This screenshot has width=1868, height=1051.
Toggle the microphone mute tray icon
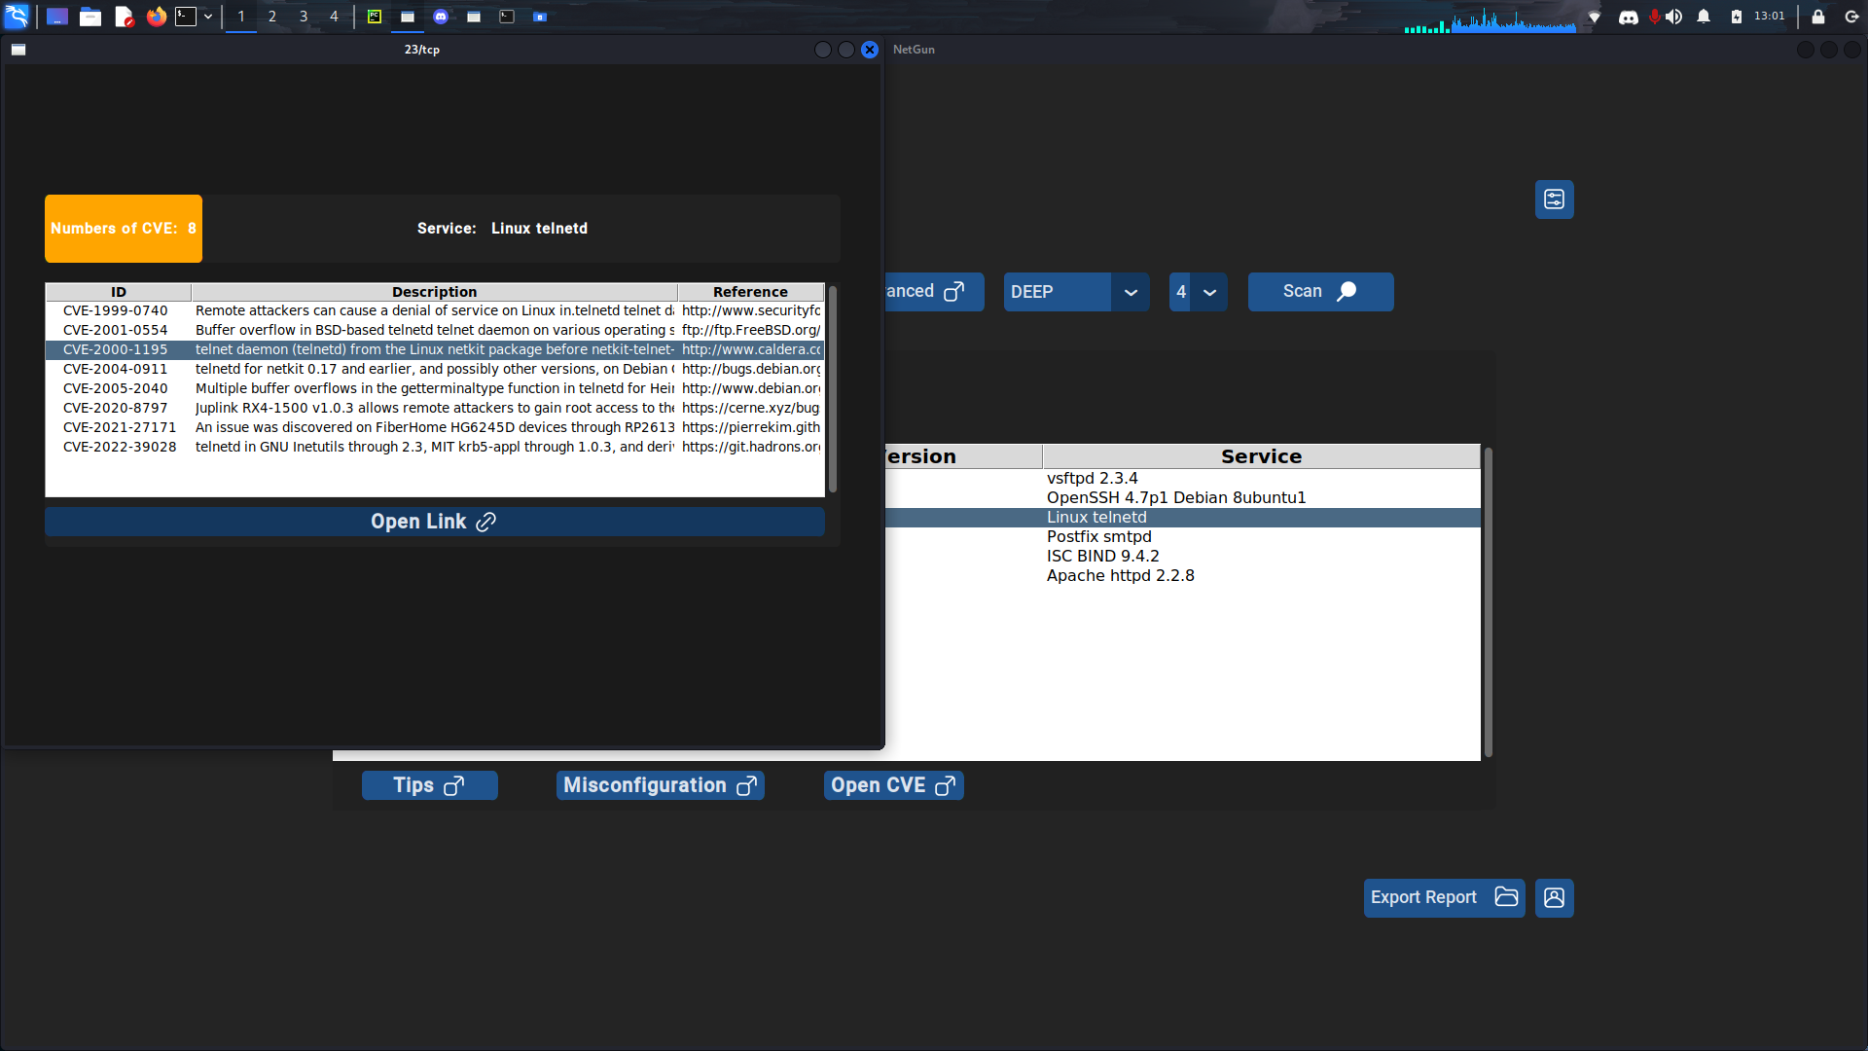click(x=1654, y=17)
